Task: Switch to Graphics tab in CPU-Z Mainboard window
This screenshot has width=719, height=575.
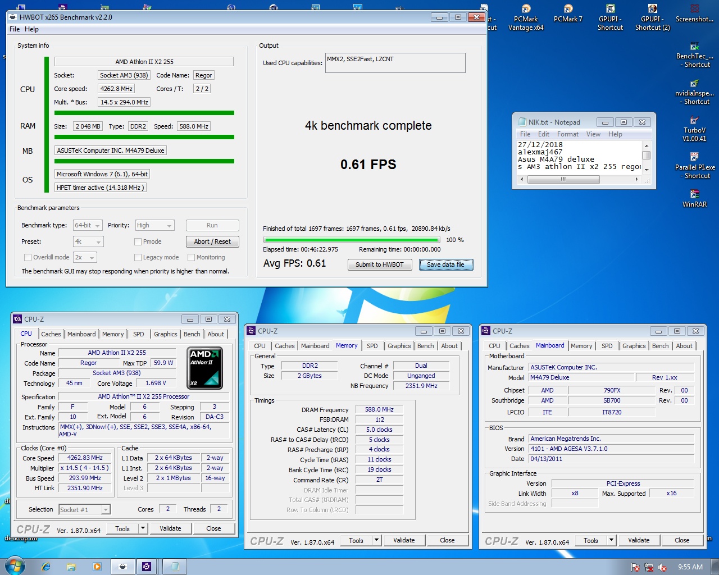Action: (x=634, y=346)
